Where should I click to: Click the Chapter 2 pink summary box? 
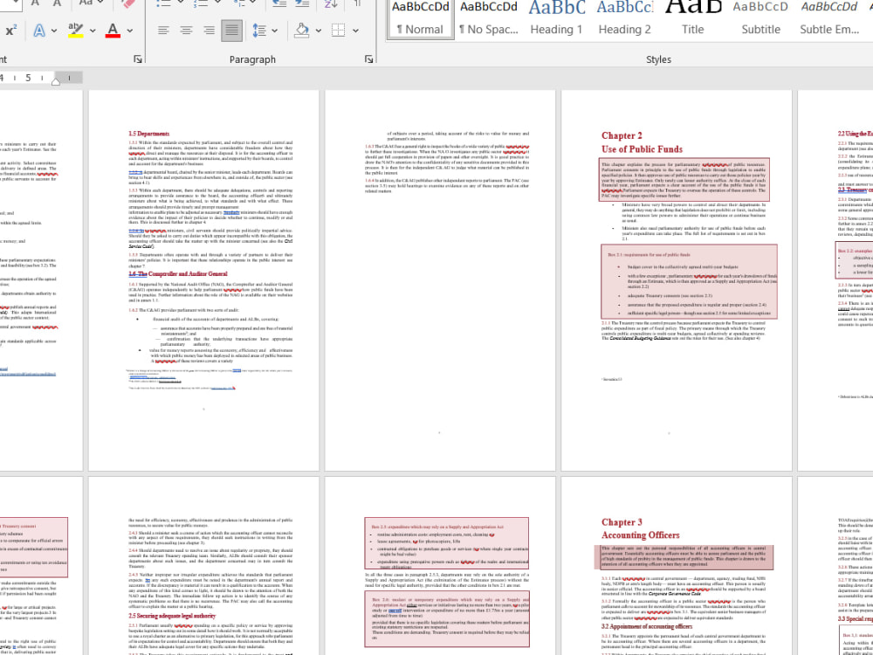point(684,179)
